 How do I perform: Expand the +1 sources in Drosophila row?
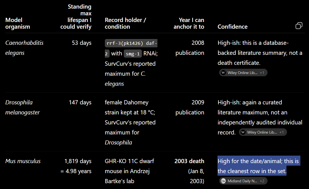point(281,132)
